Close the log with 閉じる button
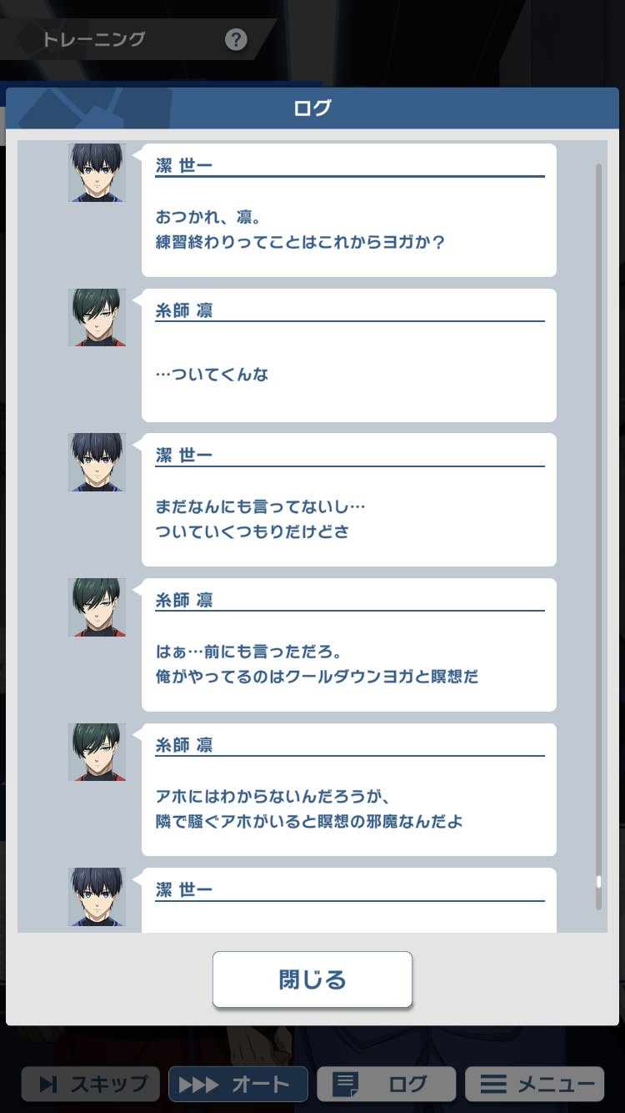Image resolution: width=625 pixels, height=1113 pixels. click(312, 980)
